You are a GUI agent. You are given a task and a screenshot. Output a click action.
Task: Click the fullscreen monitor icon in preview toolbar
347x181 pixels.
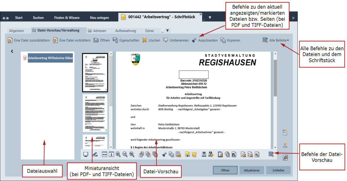tap(86, 155)
